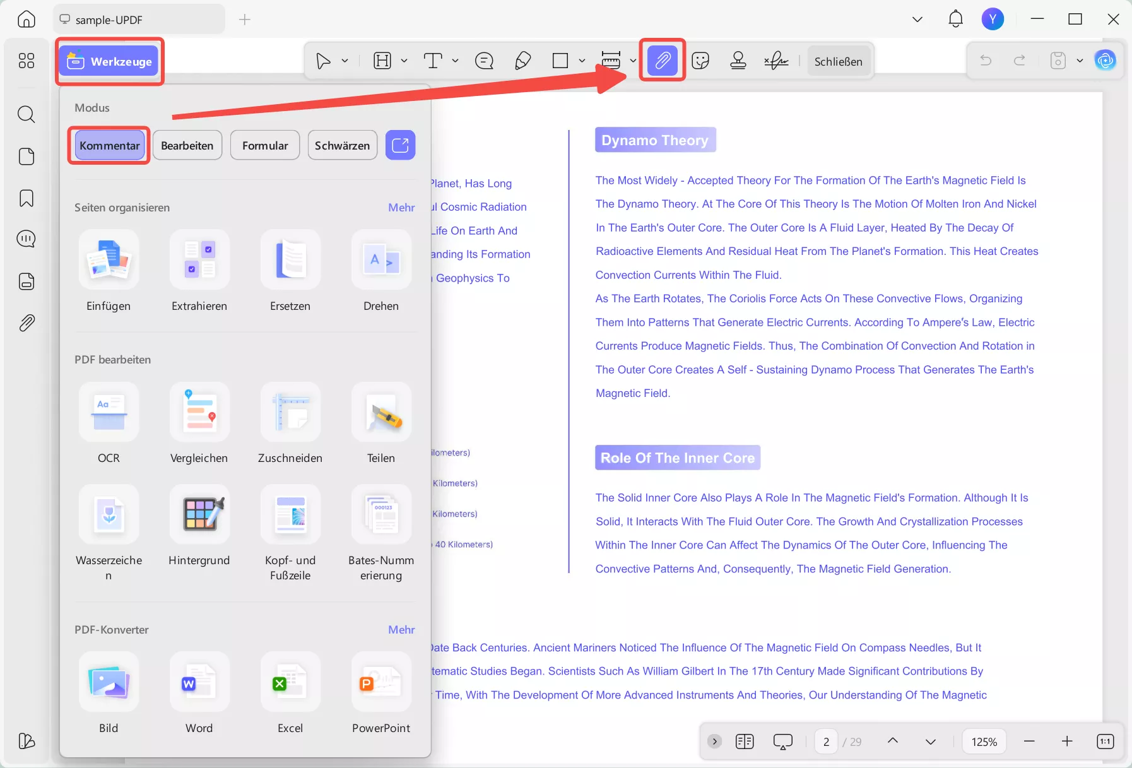Select the measurement tool
The width and height of the screenshot is (1132, 768).
click(611, 61)
